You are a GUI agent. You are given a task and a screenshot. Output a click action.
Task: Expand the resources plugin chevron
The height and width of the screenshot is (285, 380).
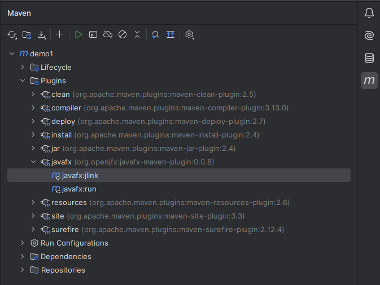tap(33, 202)
